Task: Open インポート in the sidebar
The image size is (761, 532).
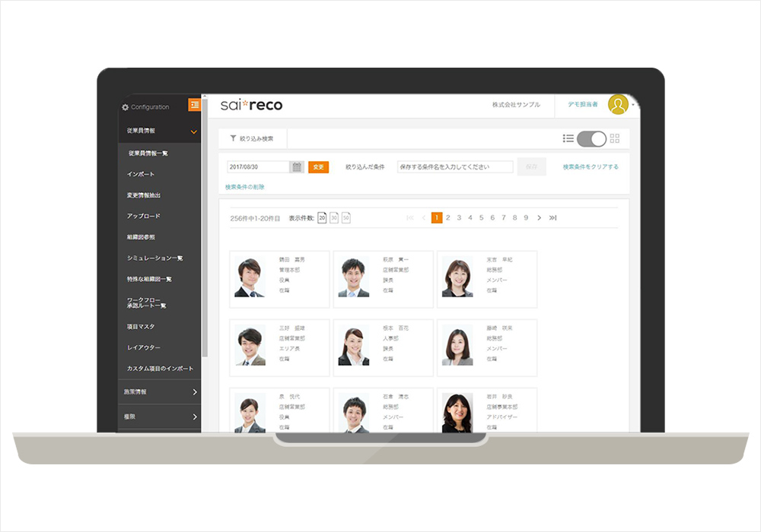Action: [141, 174]
